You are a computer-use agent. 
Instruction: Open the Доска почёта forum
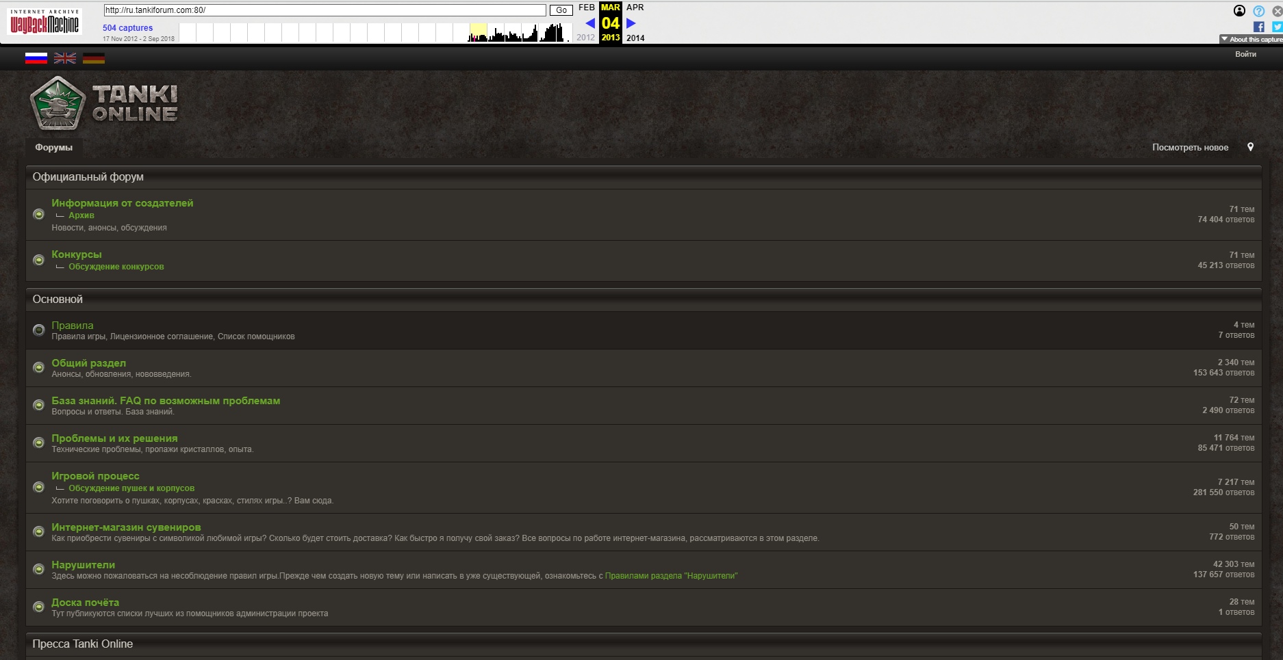[x=86, y=603]
